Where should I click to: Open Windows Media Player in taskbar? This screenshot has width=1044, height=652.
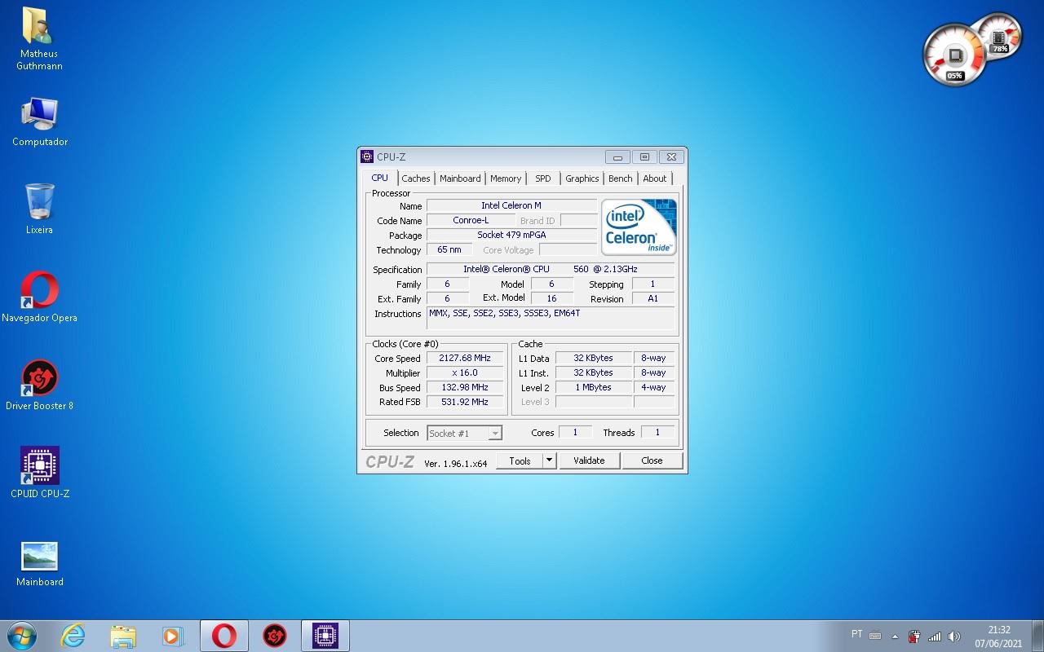173,636
